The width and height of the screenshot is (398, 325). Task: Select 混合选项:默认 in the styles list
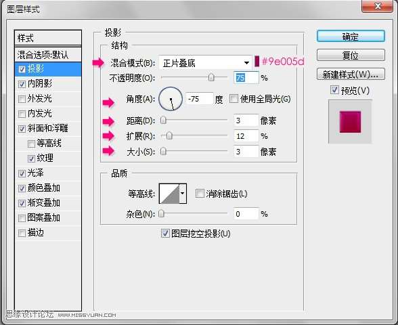[48, 55]
